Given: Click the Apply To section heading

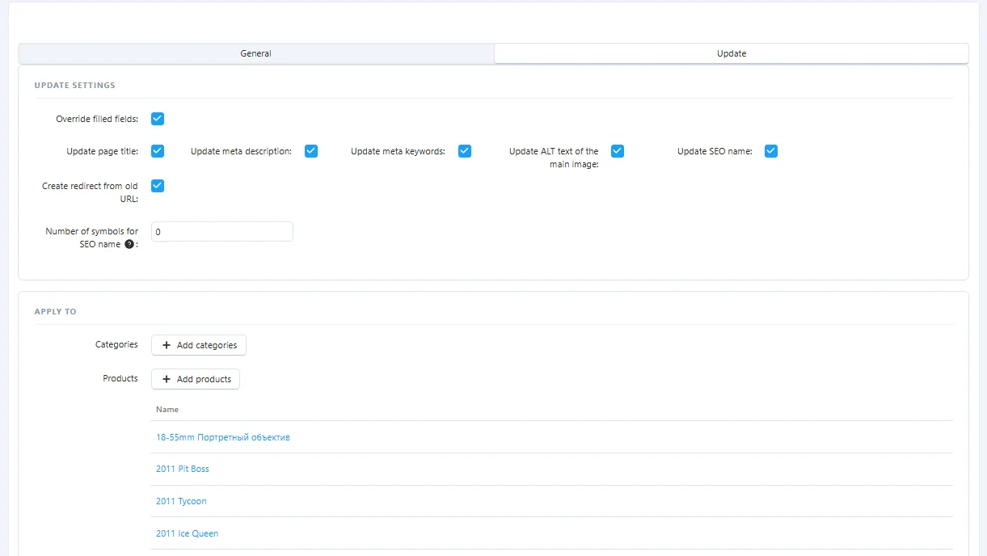Looking at the screenshot, I should (x=55, y=311).
